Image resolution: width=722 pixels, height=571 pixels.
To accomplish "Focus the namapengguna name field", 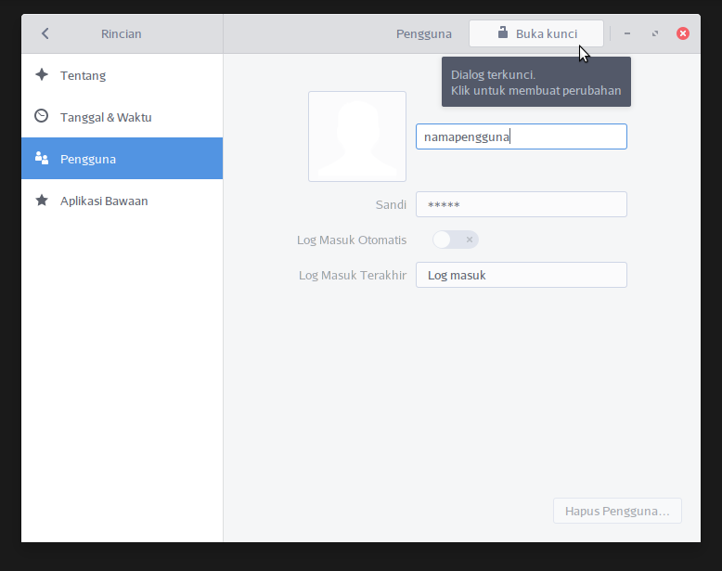I will tap(521, 136).
